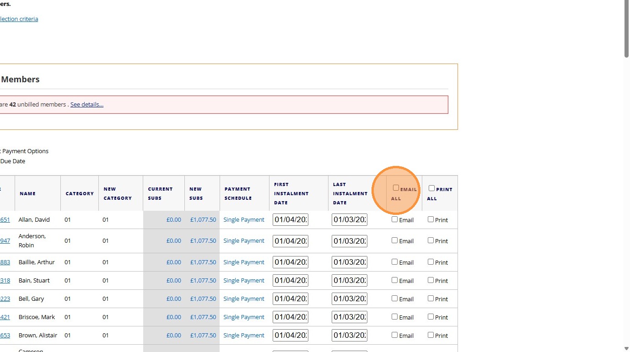Image resolution: width=630 pixels, height=352 pixels.
Task: Click current subs £0.00 for Bain, Stuart
Action: tap(174, 280)
